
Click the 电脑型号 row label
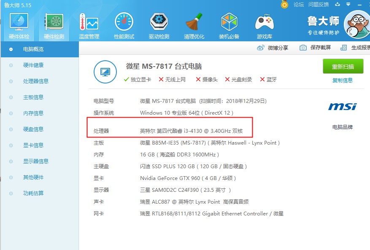pos(104,101)
